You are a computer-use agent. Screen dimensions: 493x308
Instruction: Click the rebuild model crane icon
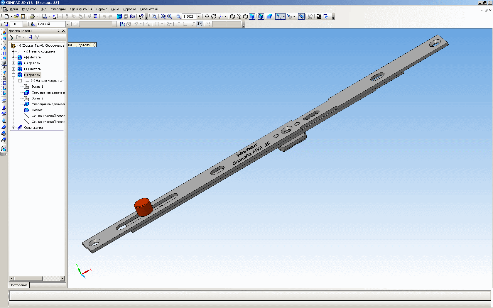tap(319, 16)
